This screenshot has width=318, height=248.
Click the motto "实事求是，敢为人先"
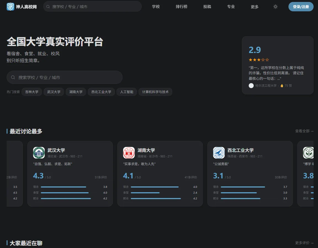click(x=139, y=164)
